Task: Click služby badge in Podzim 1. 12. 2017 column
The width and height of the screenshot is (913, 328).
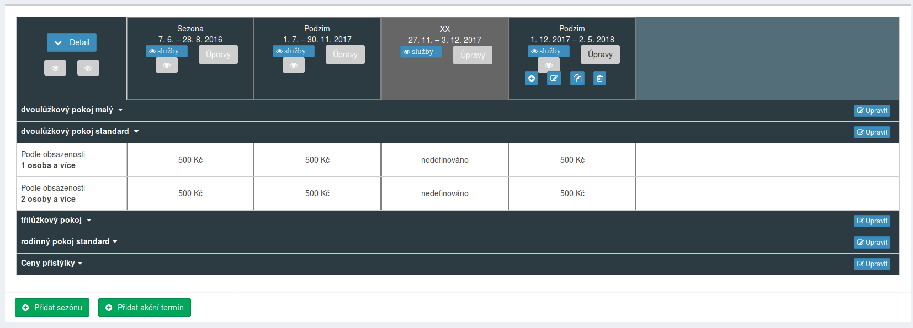Action: pyautogui.click(x=548, y=51)
